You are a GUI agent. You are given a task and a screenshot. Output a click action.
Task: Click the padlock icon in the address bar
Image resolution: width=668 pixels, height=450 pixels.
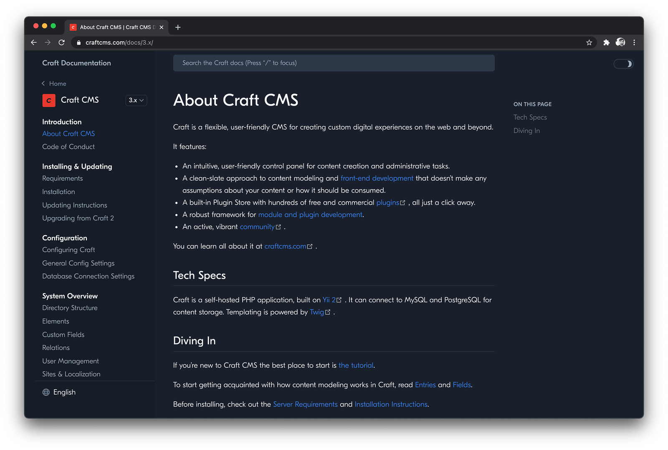coord(78,42)
